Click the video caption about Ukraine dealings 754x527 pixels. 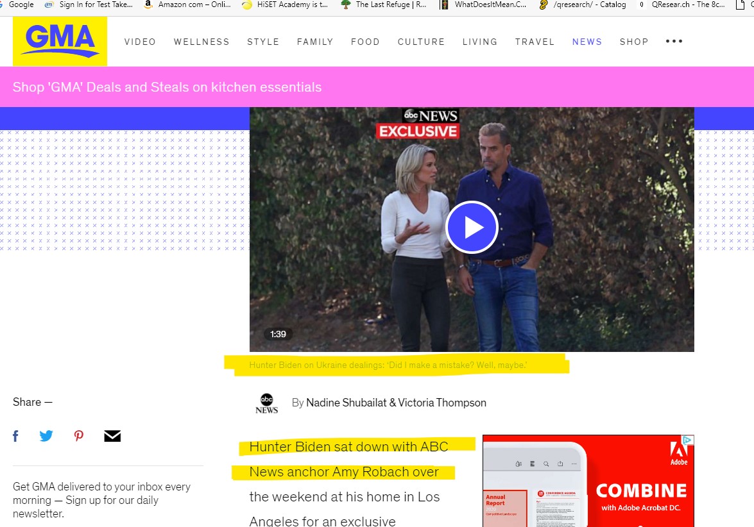pos(388,365)
